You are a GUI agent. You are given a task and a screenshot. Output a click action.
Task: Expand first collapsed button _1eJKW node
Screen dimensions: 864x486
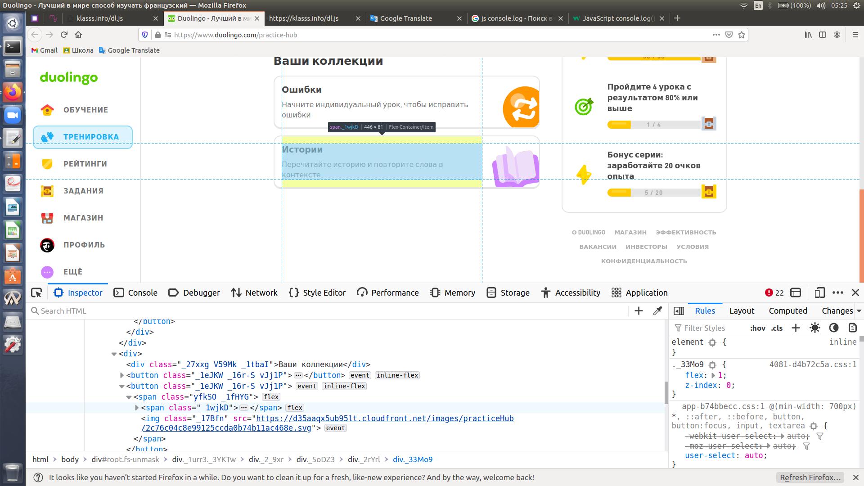122,375
